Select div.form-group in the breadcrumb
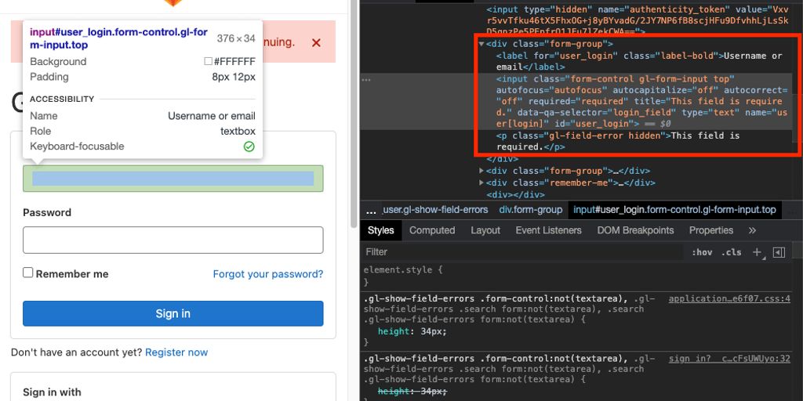Viewport: 803px width, 401px height. (531, 210)
